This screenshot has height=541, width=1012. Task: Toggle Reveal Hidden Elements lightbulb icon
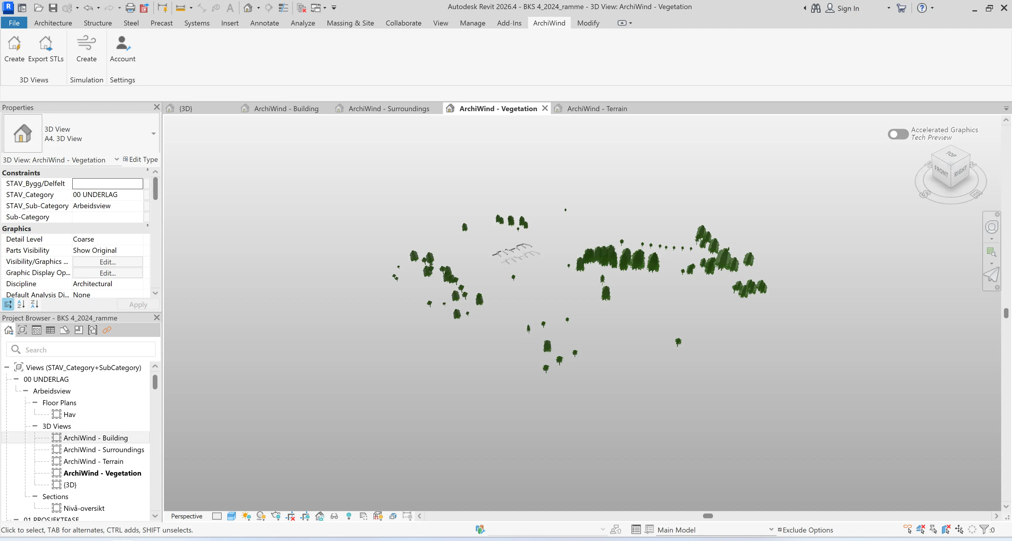coord(349,516)
